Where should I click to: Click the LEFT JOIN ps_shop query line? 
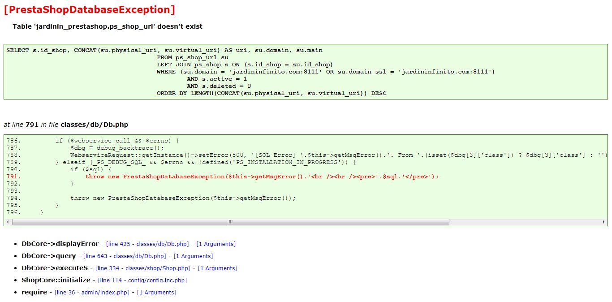coord(245,65)
